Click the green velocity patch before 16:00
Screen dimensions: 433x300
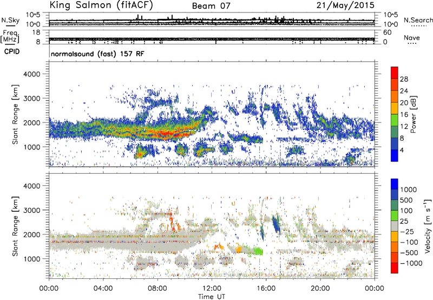coord(259,251)
